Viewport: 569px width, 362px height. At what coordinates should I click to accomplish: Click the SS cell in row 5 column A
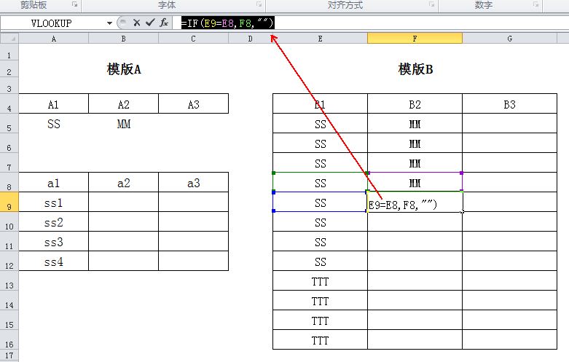54,124
